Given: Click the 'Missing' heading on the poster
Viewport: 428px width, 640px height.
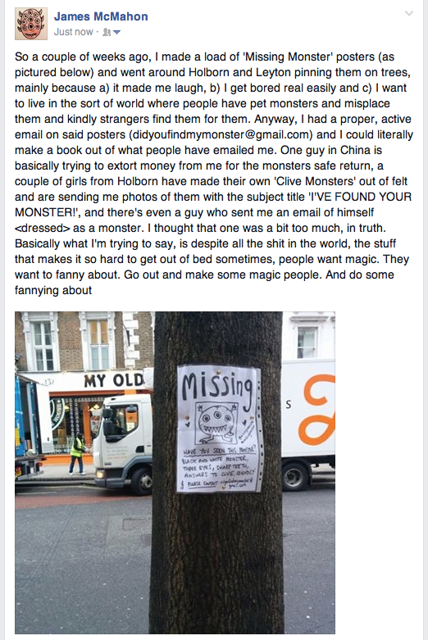Looking at the screenshot, I should coord(216,388).
